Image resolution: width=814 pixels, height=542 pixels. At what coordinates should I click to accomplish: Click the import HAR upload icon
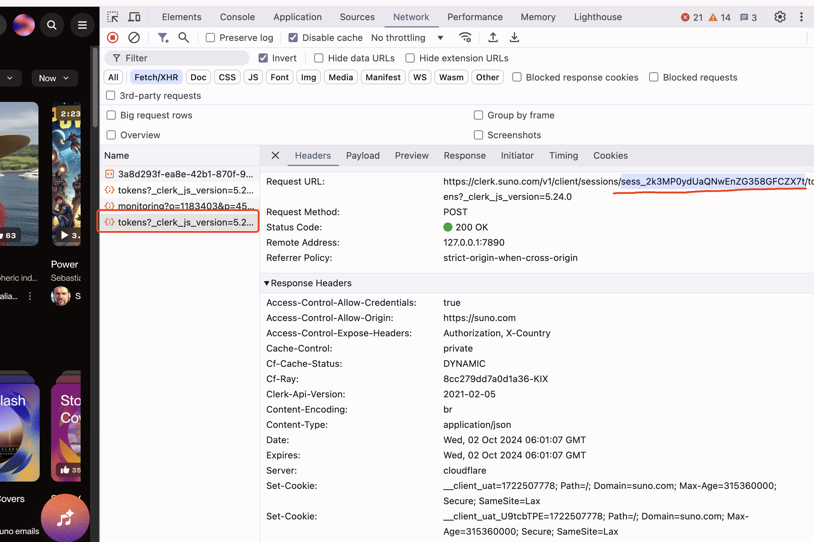coord(493,37)
